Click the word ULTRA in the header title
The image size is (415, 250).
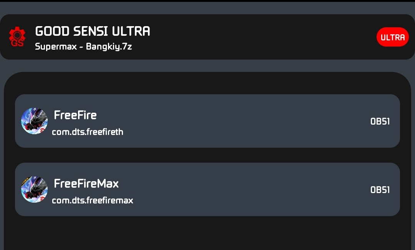coord(131,31)
